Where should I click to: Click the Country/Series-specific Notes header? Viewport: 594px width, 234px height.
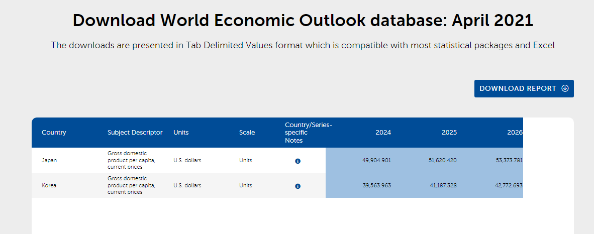308,133
